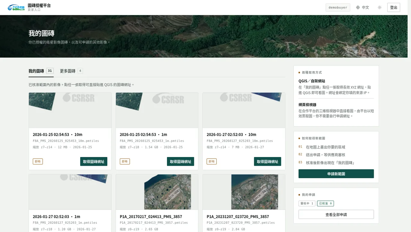Click 即時 badge on 2026-01-25 1m card

click(x=125, y=162)
